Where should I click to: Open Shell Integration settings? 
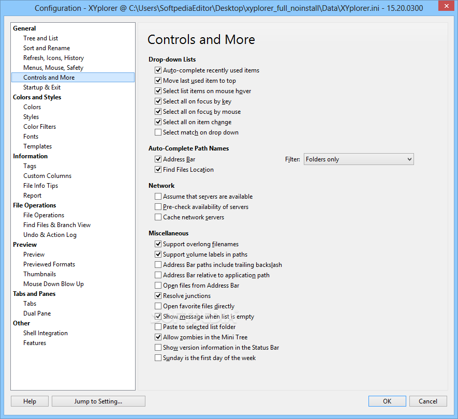click(45, 333)
